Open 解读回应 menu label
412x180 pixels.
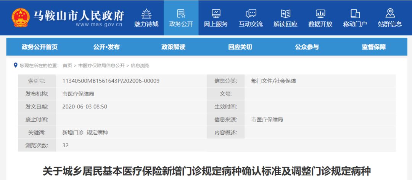coord(285,24)
